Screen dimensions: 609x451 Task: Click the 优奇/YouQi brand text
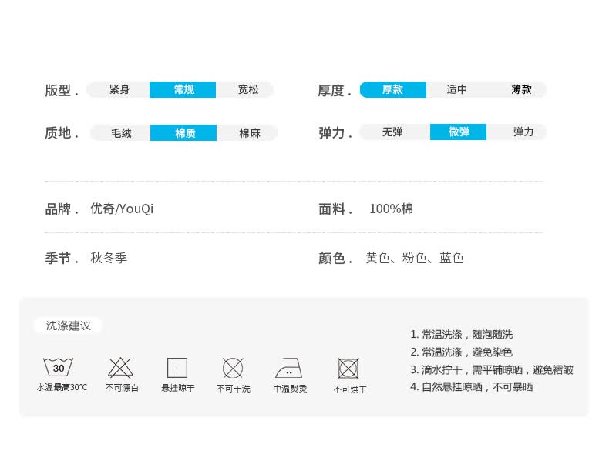click(122, 209)
